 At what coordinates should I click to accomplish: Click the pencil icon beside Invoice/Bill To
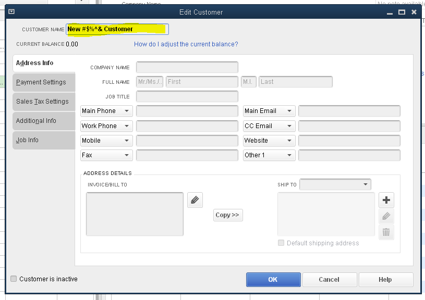pyautogui.click(x=195, y=200)
